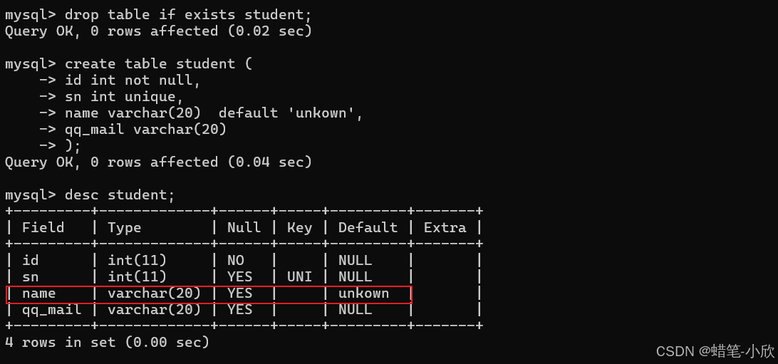Click the Key column header
Image resolution: width=778 pixels, height=364 pixels.
300,228
